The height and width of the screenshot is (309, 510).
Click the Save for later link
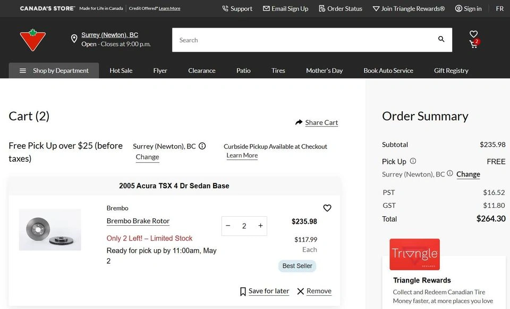tap(269, 291)
